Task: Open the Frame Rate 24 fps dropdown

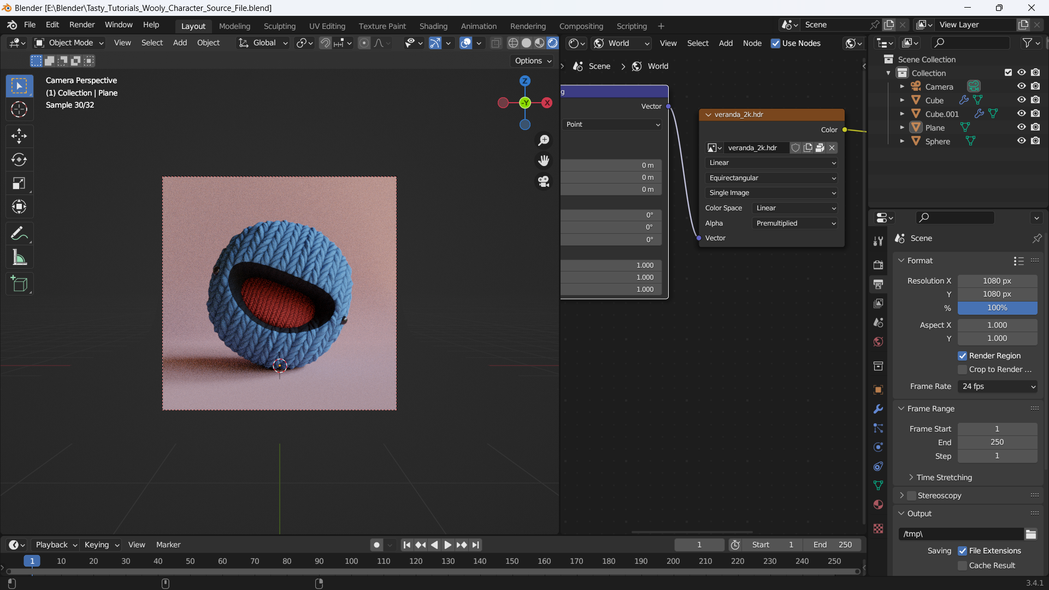Action: [x=998, y=387]
